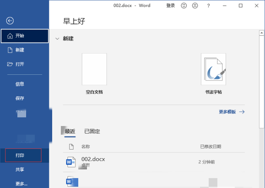Click the Word icon beside 002.docx
Screen dimensions: 265x188
[71, 162]
